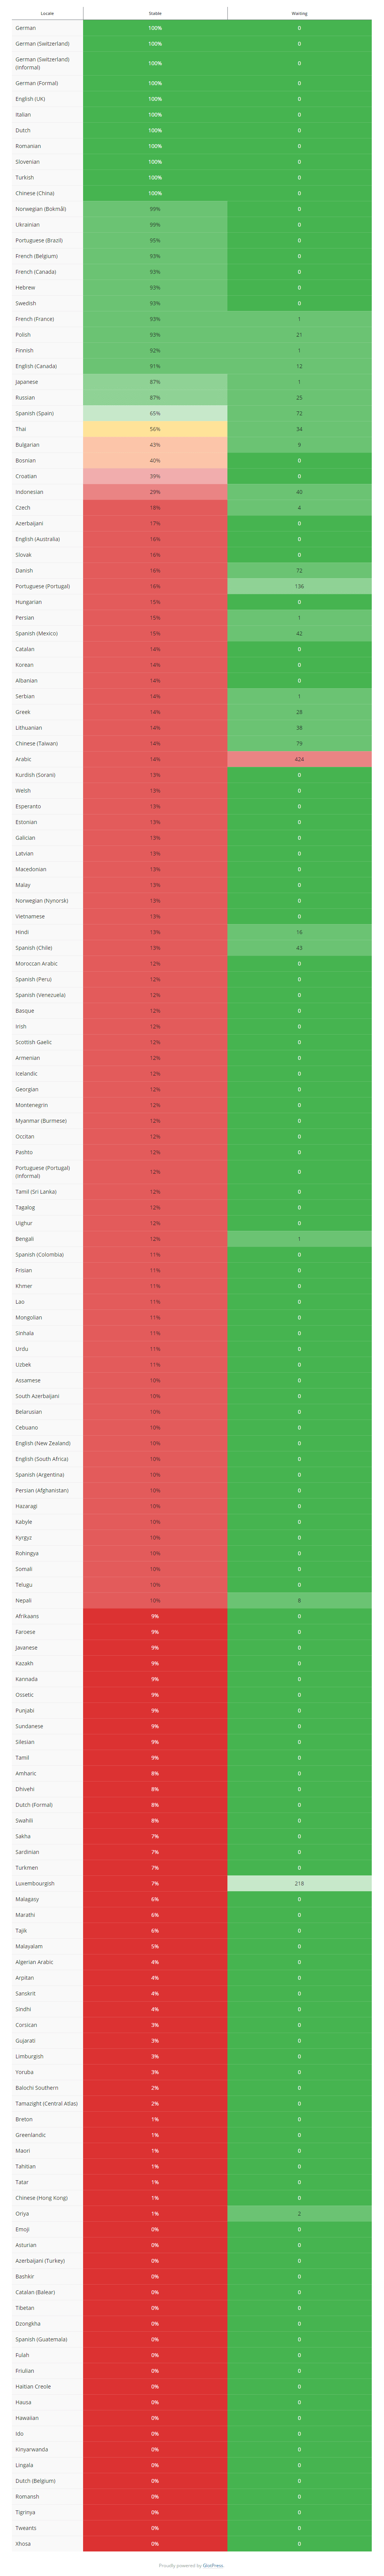Open the Xhosa locale at the table bottom
Viewport: 384px width, 2576px height.
pyautogui.click(x=23, y=2543)
